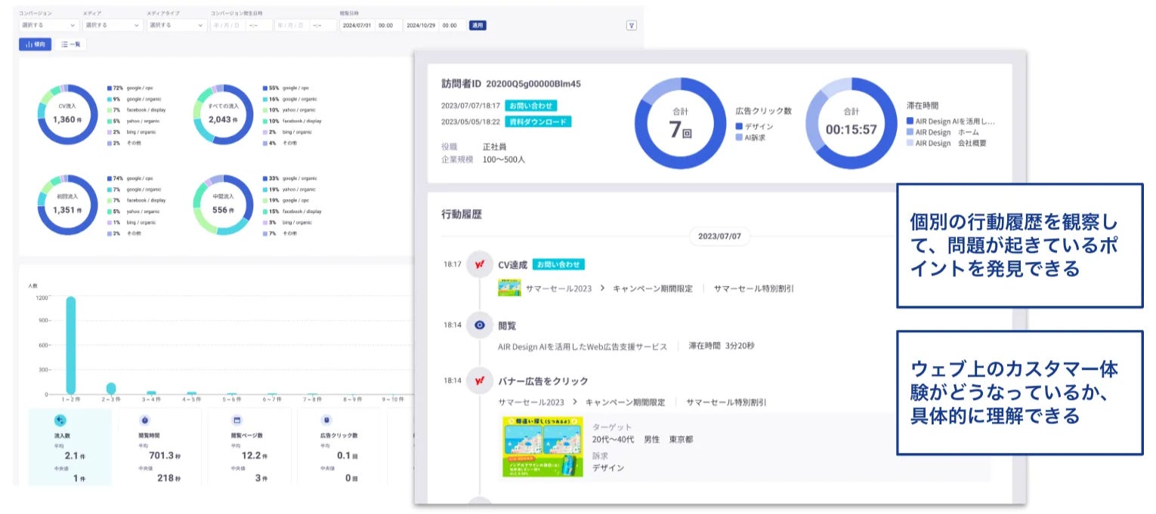
Task: Click the AIR Design 会社概要 legend item
Action: tap(946, 143)
